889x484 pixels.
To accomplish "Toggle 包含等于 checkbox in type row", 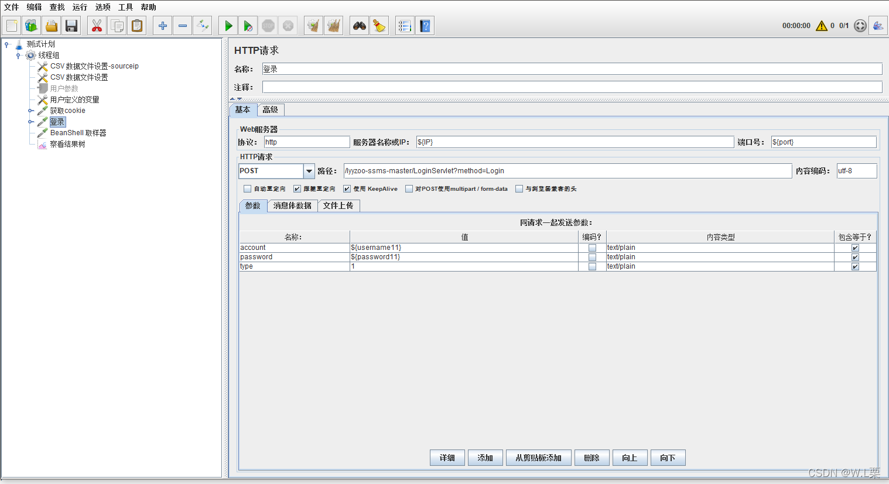I will (x=855, y=267).
